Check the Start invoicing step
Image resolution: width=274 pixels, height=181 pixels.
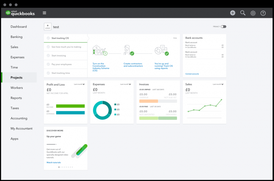coord(48,56)
